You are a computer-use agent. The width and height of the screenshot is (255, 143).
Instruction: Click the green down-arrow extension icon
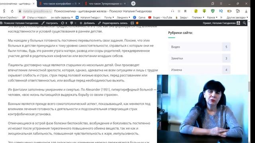(x=204, y=11)
